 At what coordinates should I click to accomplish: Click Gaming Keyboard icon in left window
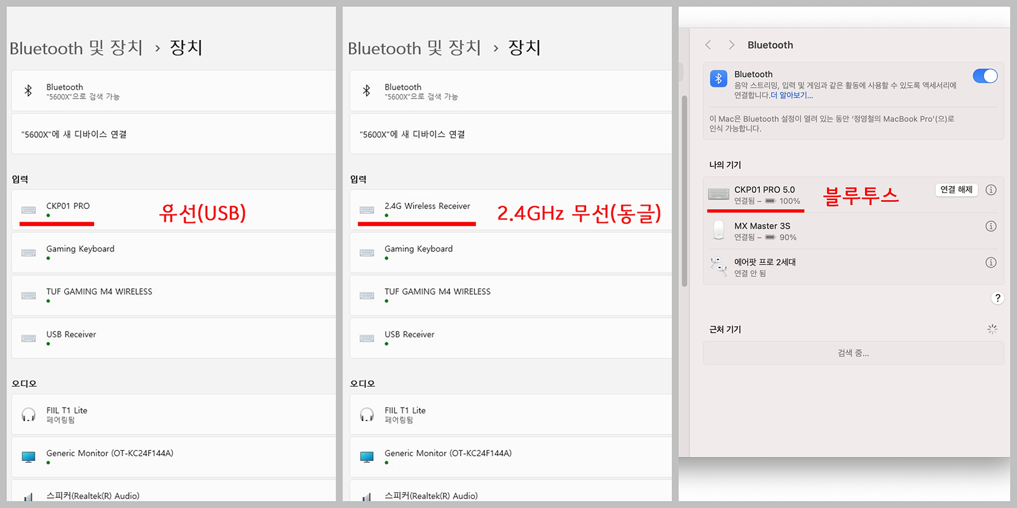(x=29, y=253)
